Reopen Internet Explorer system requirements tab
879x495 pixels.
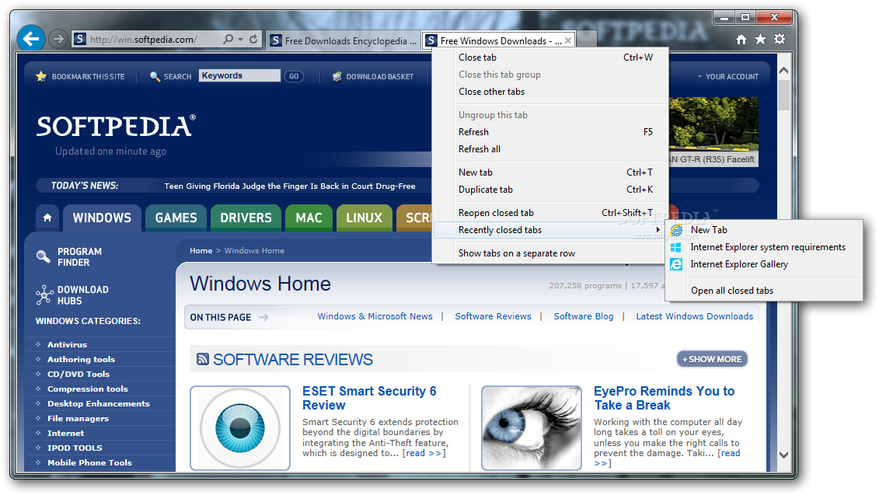(x=764, y=247)
